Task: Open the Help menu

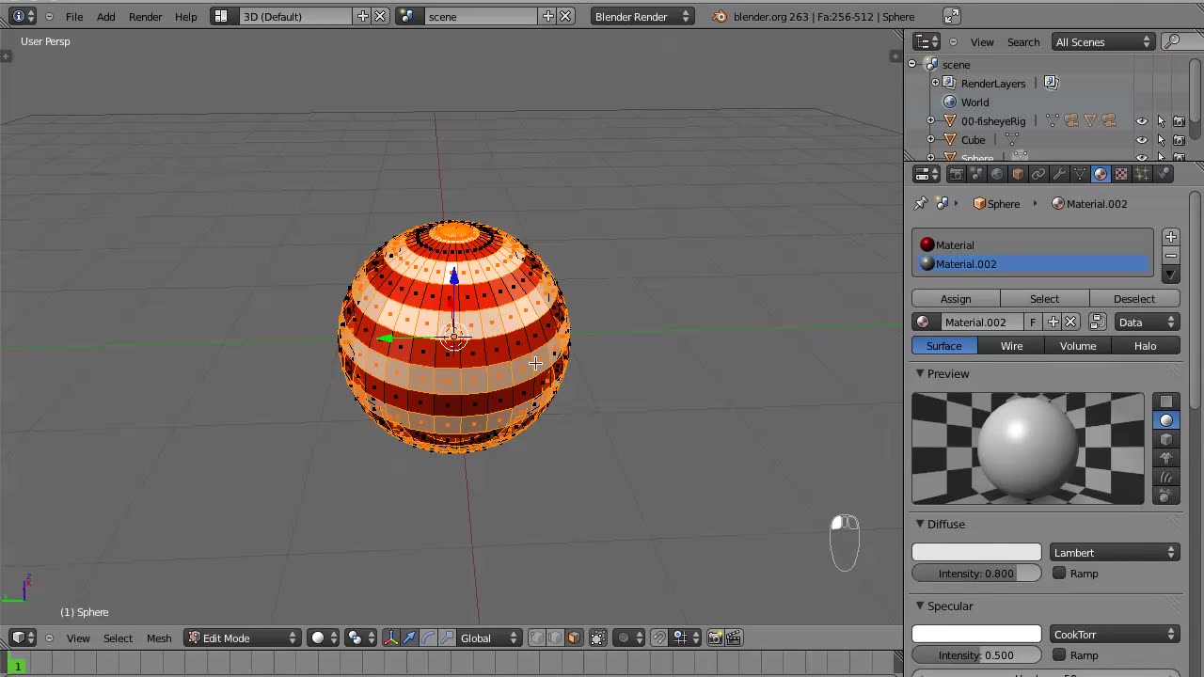Action: [186, 17]
